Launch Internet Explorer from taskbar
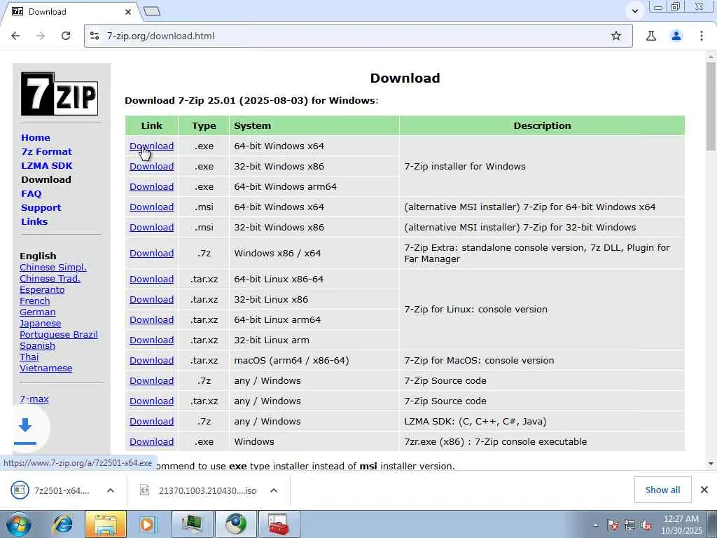Image resolution: width=717 pixels, height=538 pixels. [x=62, y=524]
